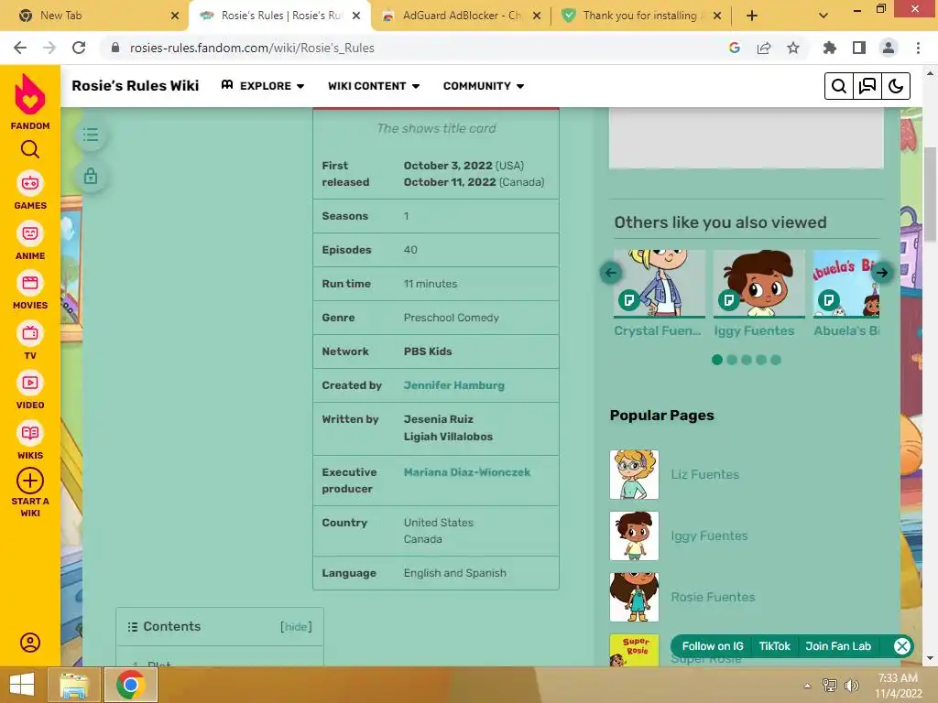Click the volume speaker tray icon
Image resolution: width=938 pixels, height=703 pixels.
click(x=851, y=686)
